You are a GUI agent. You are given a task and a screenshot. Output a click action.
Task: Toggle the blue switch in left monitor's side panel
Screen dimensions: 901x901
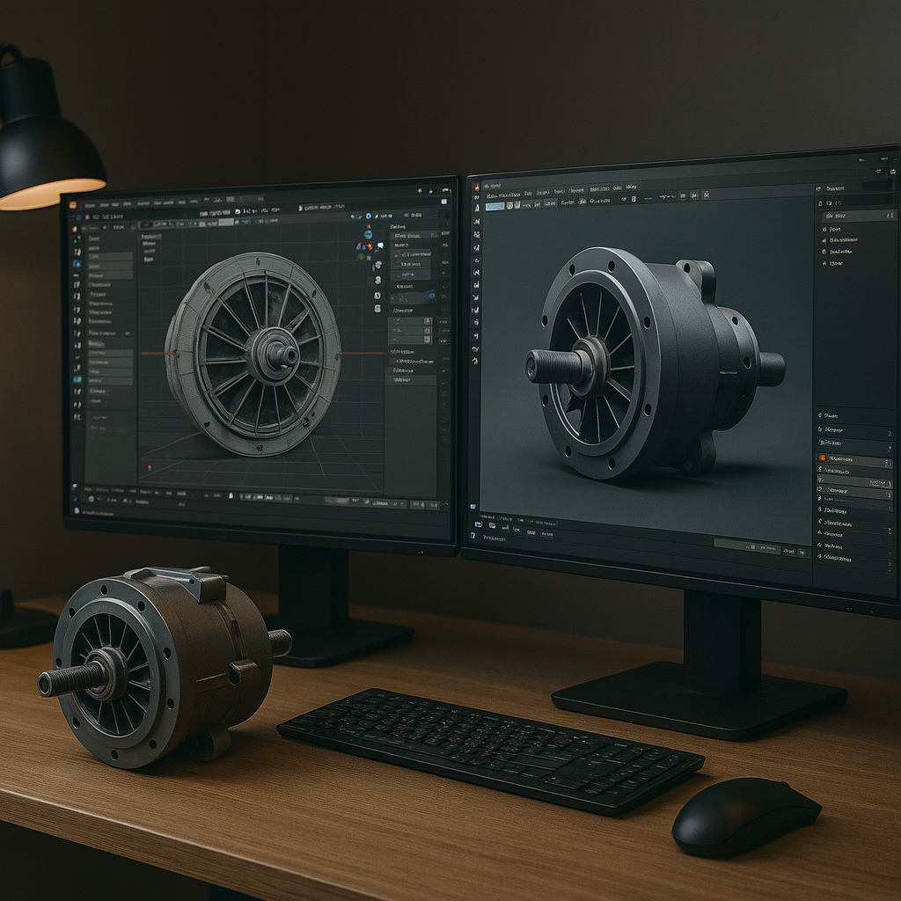click(x=430, y=297)
